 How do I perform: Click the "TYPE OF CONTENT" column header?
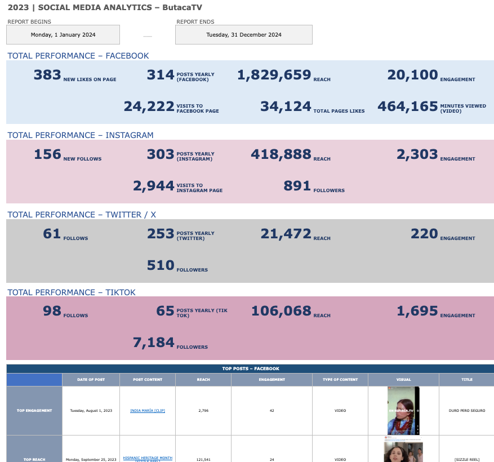tap(340, 380)
